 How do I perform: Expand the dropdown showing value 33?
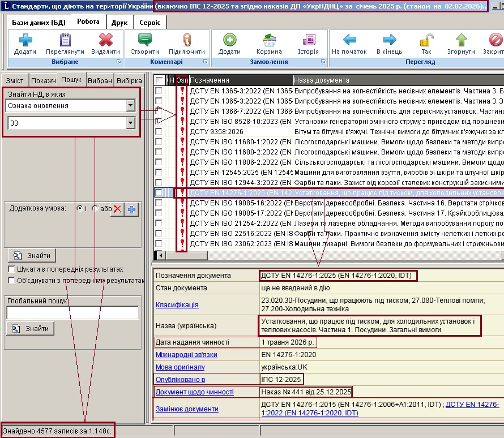(x=131, y=123)
